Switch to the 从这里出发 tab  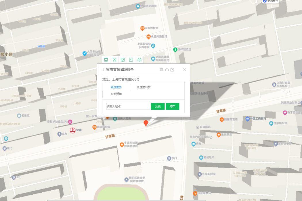click(144, 87)
